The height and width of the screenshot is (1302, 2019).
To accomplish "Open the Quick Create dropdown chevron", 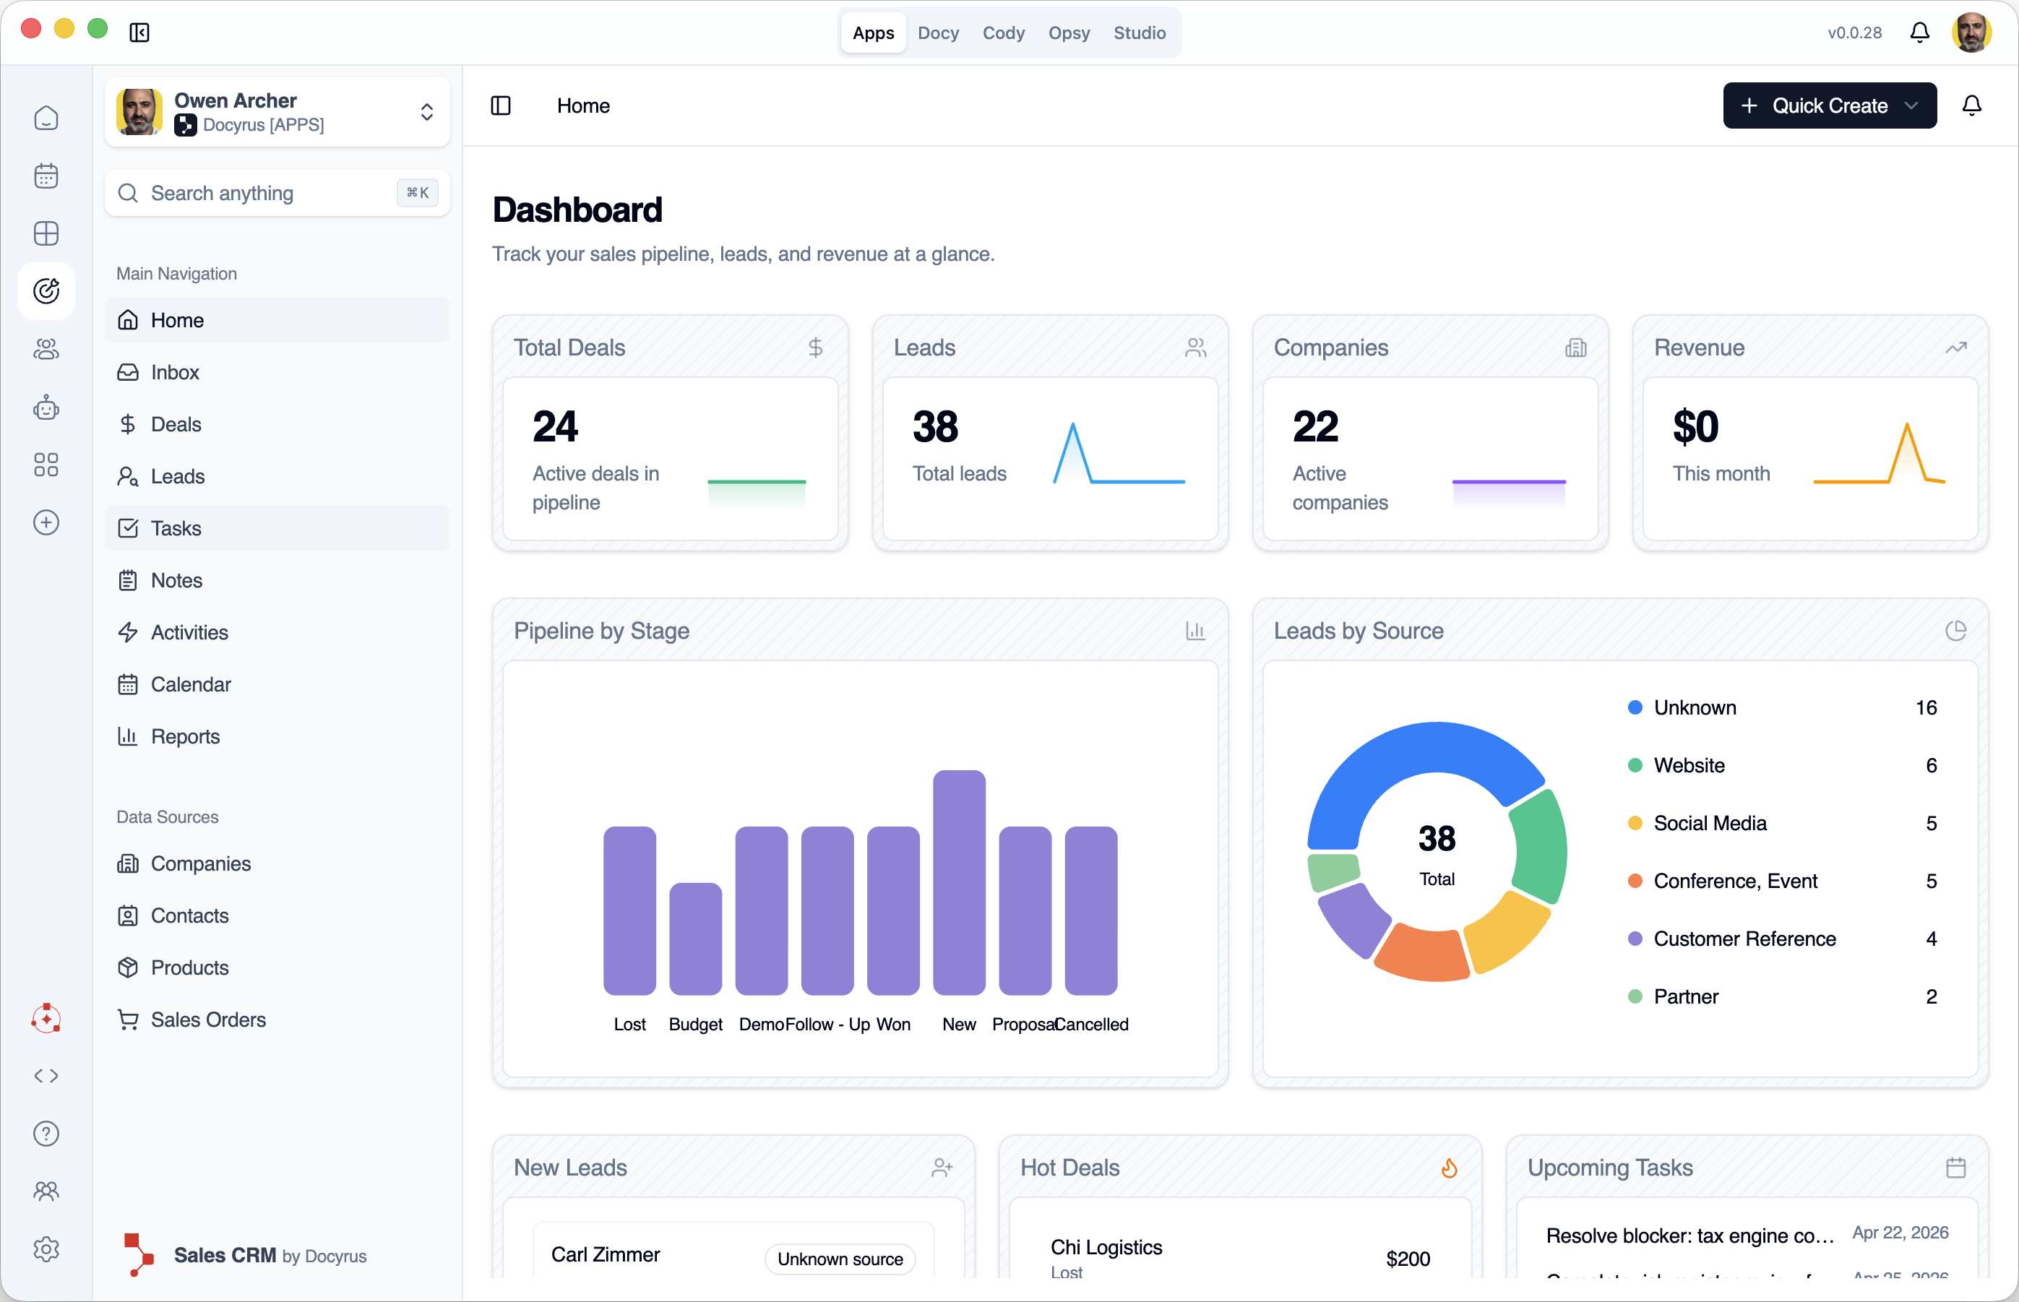I will (x=1911, y=105).
